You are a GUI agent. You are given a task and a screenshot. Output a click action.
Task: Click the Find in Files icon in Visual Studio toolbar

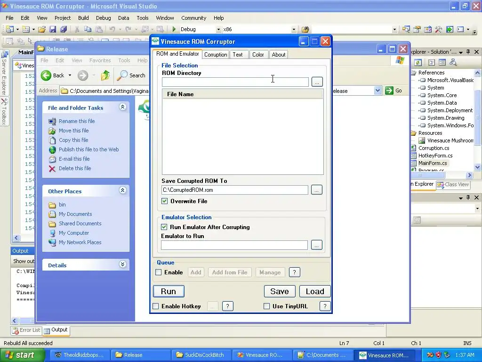click(x=305, y=29)
